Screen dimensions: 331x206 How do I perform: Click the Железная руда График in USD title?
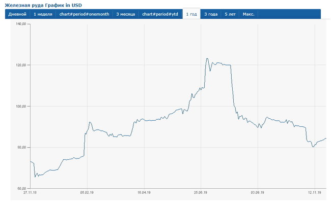[43, 5]
